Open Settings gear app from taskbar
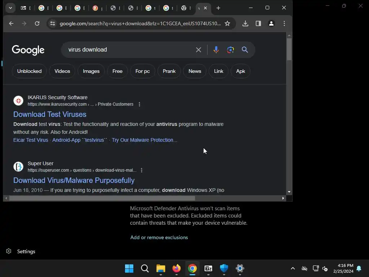The image size is (369, 277). click(x=240, y=268)
